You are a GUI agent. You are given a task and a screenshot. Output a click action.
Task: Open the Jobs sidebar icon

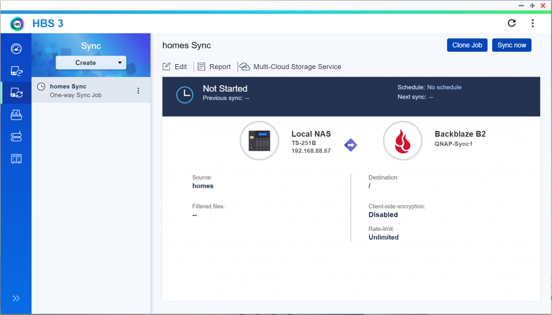point(16,114)
